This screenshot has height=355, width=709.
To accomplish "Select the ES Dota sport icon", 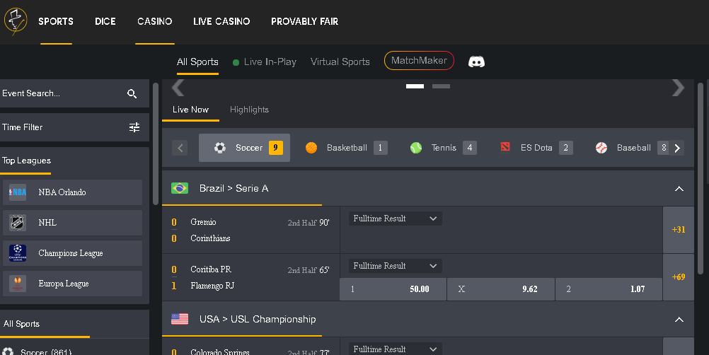I will pos(505,147).
